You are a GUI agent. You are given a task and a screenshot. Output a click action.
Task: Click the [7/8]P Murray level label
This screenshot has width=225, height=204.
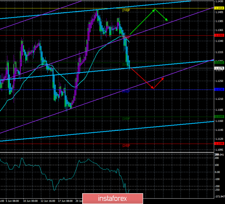tap(126, 10)
